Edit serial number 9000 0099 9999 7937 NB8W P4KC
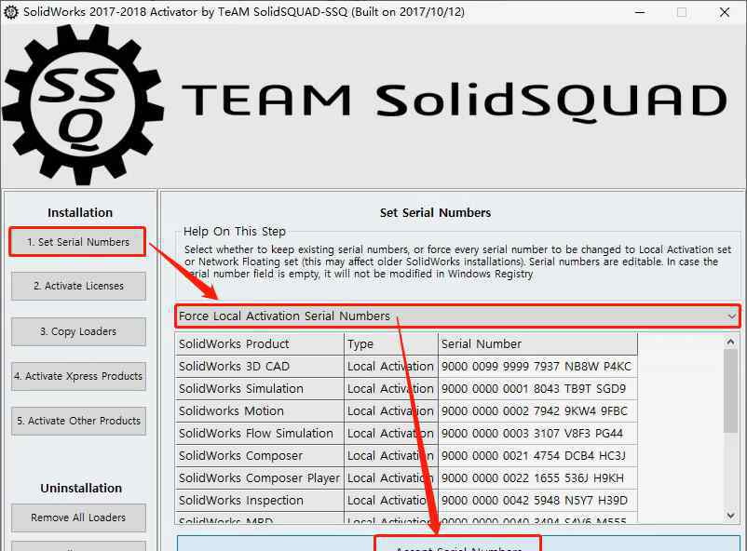 pyautogui.click(x=537, y=366)
